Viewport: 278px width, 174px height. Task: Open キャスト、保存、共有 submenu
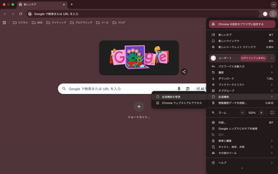[x=242, y=147]
